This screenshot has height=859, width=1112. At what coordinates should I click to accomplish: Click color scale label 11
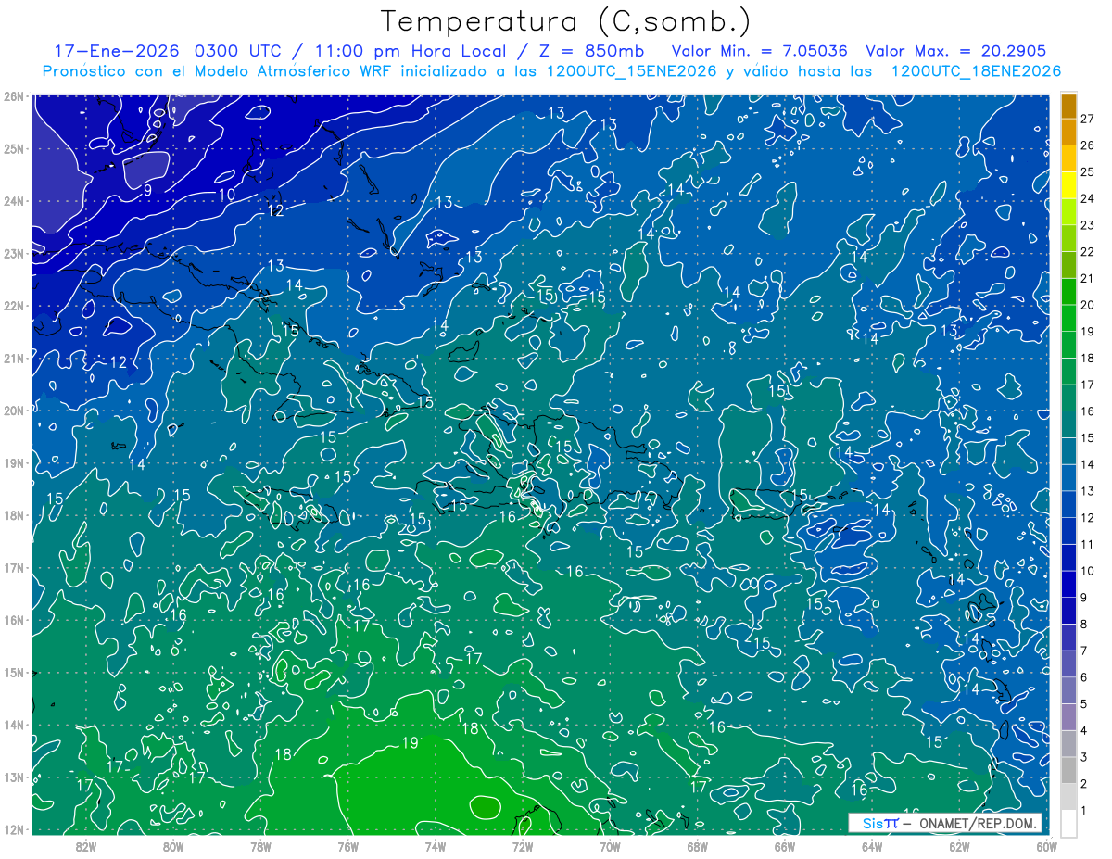pyautogui.click(x=1087, y=544)
